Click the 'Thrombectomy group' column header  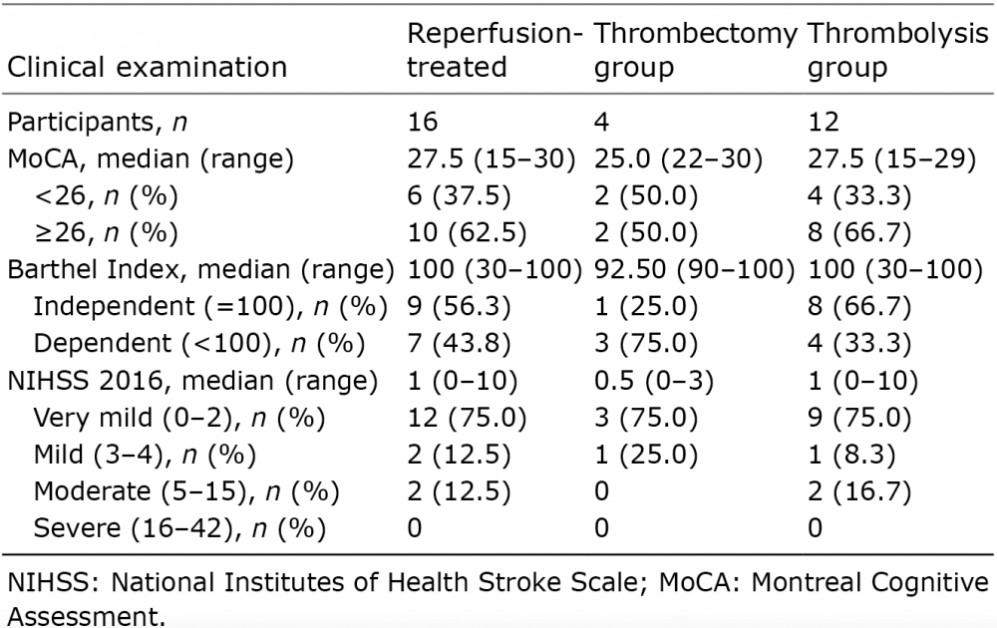click(x=695, y=50)
